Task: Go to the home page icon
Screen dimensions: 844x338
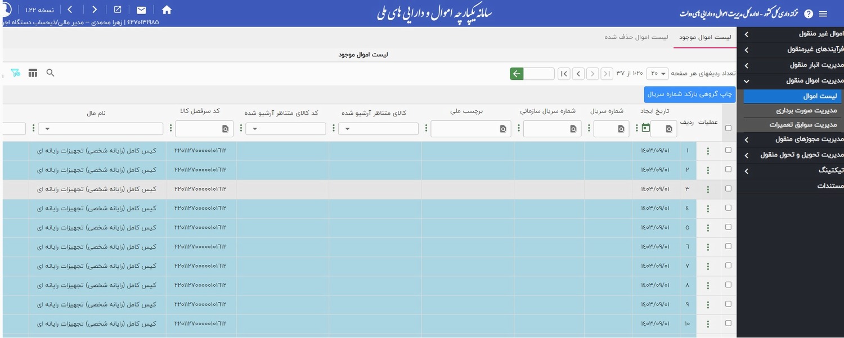Action: coord(167,10)
